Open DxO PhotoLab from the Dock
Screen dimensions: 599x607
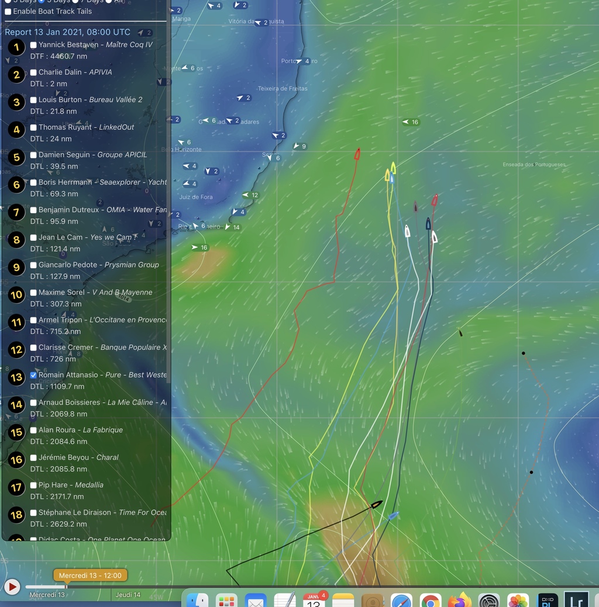point(548,600)
